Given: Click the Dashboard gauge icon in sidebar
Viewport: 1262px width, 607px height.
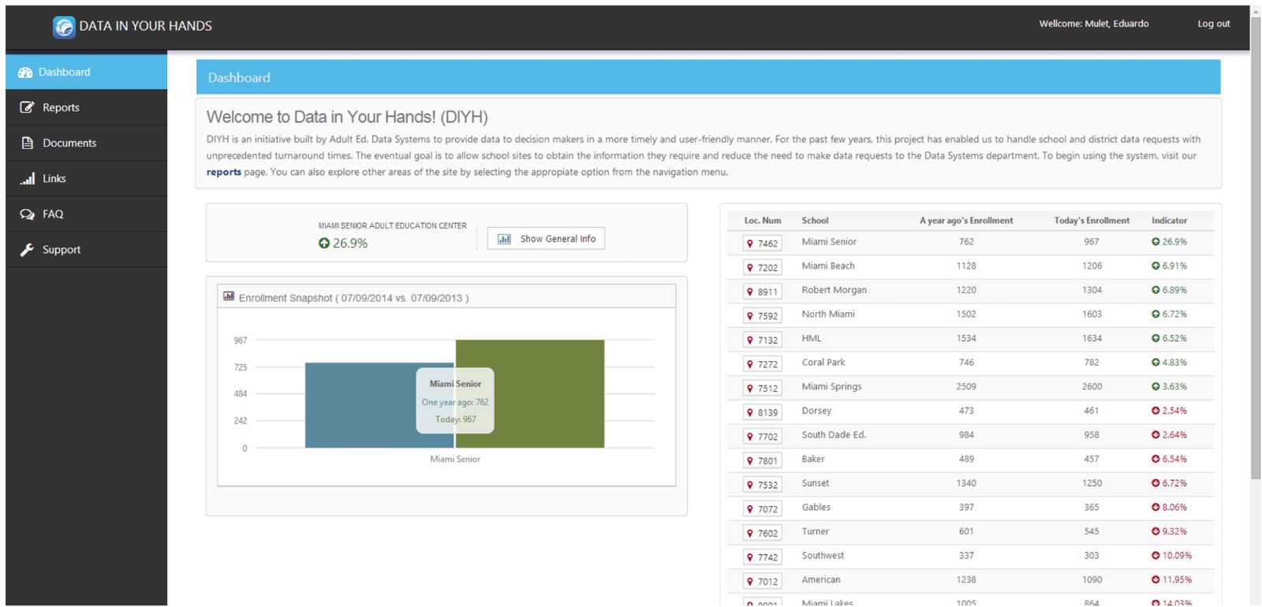Looking at the screenshot, I should coord(25,73).
